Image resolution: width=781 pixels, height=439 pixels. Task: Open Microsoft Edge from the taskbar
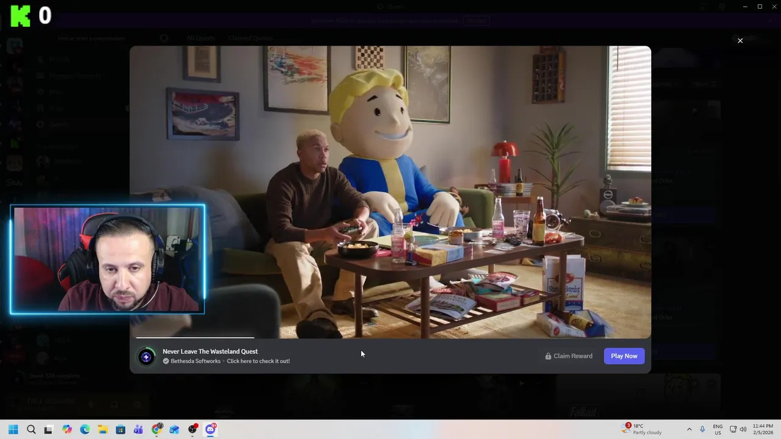click(85, 429)
